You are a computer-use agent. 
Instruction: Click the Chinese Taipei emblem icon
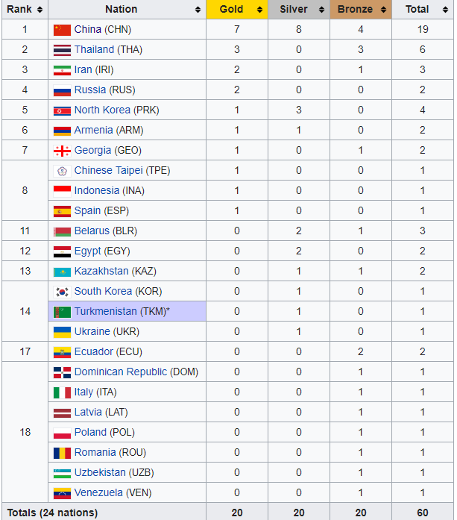click(x=62, y=171)
